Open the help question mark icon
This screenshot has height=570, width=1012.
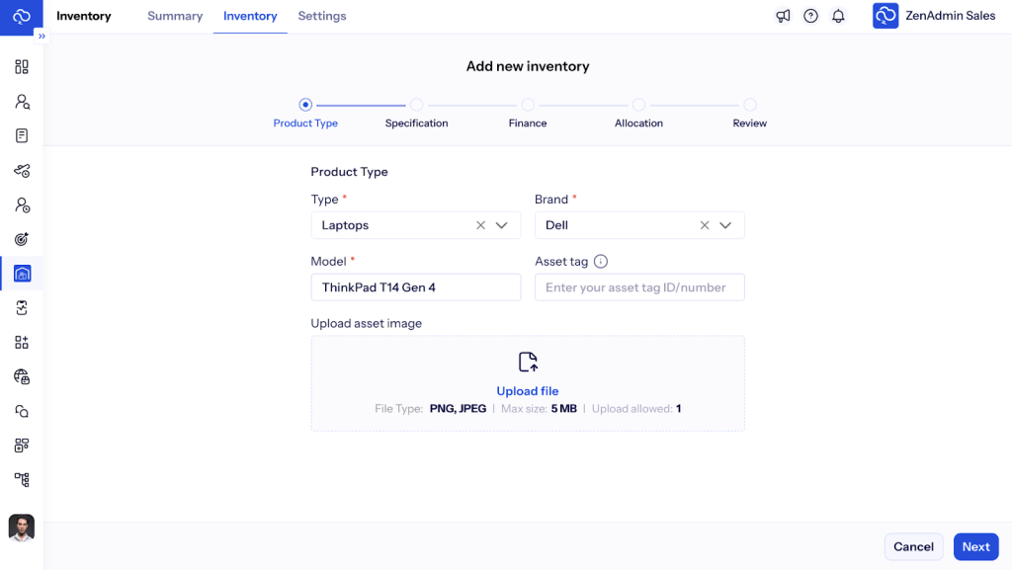coord(810,16)
